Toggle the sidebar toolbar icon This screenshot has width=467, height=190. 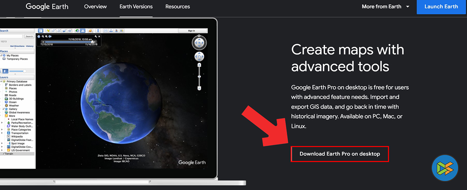point(40,31)
